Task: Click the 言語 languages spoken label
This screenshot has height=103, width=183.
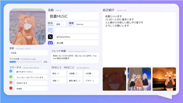Action: click(x=20, y=48)
